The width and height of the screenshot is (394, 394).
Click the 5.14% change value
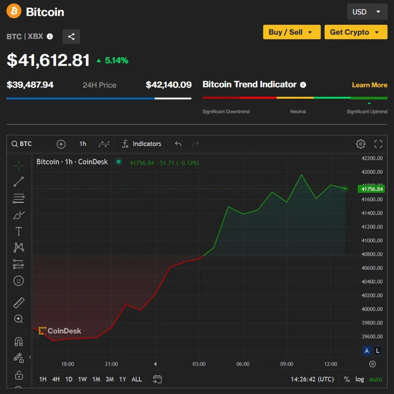(117, 60)
